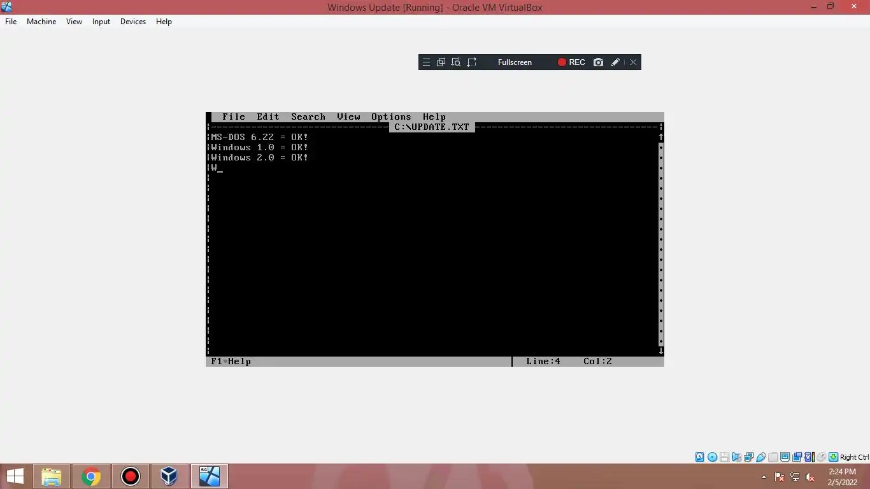This screenshot has height=489, width=870.
Task: Open VirtualBox Help menu
Action: tap(164, 21)
